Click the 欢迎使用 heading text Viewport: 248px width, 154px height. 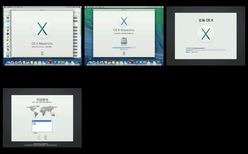point(42,100)
